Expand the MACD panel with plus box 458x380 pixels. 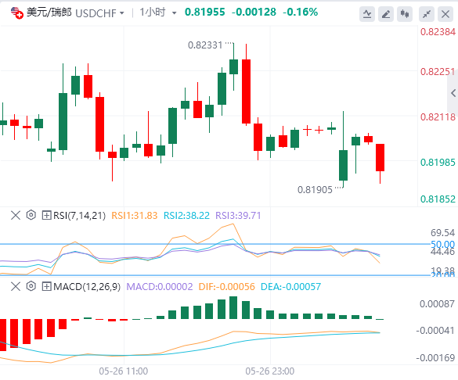(46, 287)
